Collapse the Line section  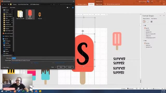(x=144, y=41)
